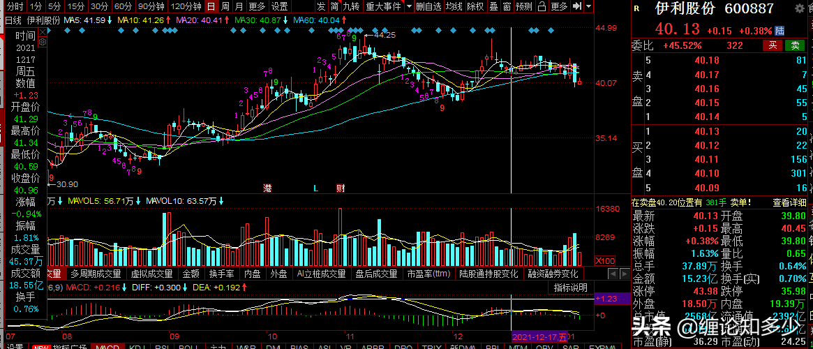
Task: Click the jump-to-end arrow icon
Action: coord(577,7)
